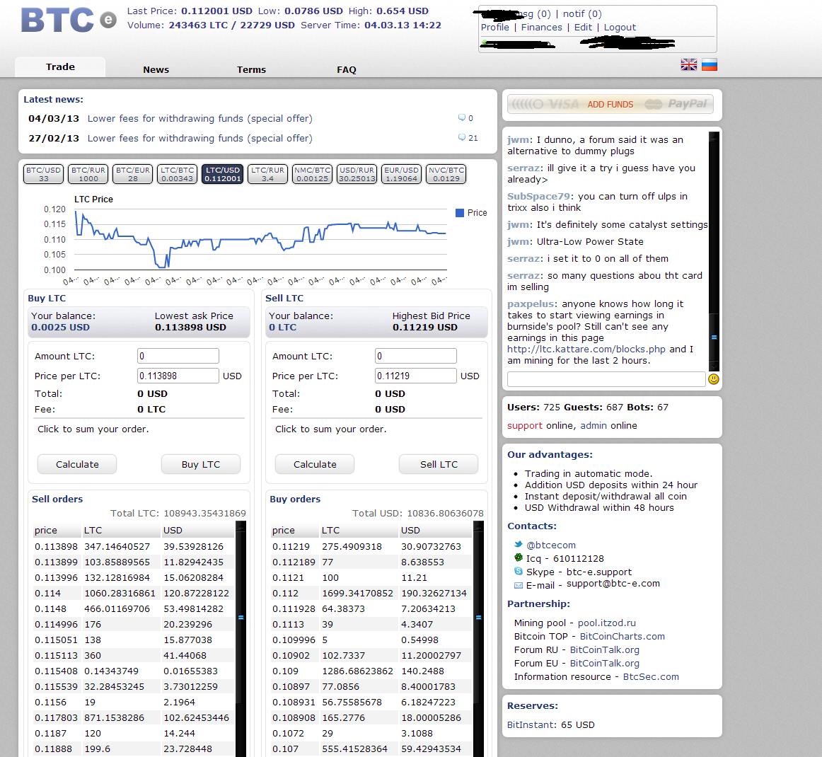
Task: Click the 0 LTC balance in Sell panel
Action: point(282,327)
